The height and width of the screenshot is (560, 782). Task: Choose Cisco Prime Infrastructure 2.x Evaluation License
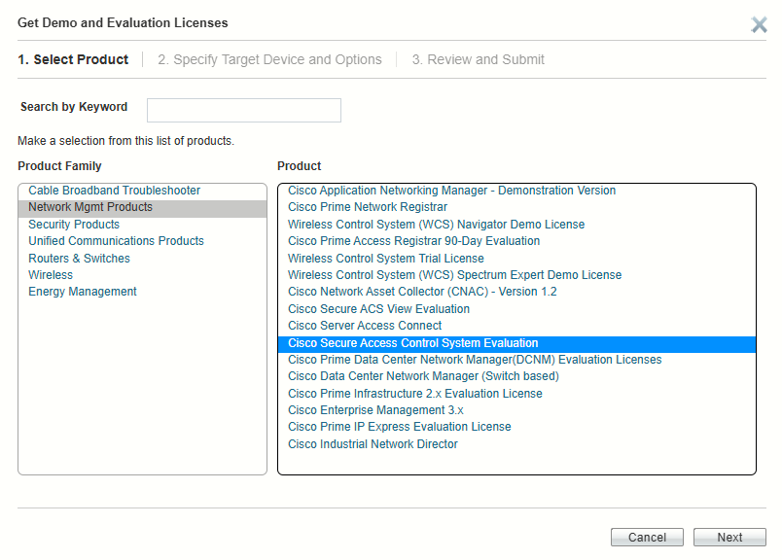point(516,394)
